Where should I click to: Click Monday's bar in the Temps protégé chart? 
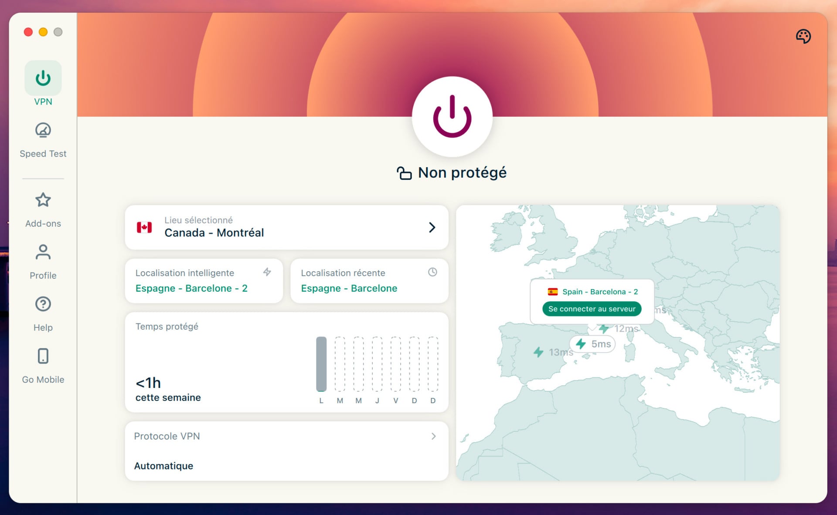(322, 362)
